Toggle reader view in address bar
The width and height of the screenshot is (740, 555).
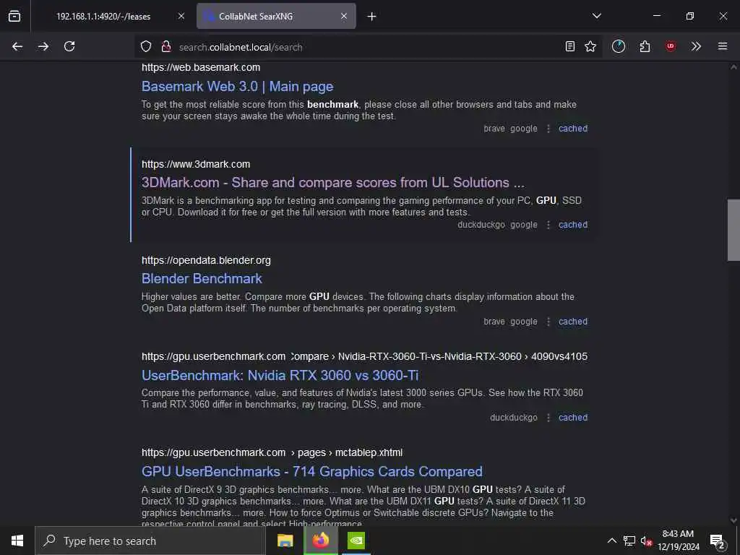(570, 46)
